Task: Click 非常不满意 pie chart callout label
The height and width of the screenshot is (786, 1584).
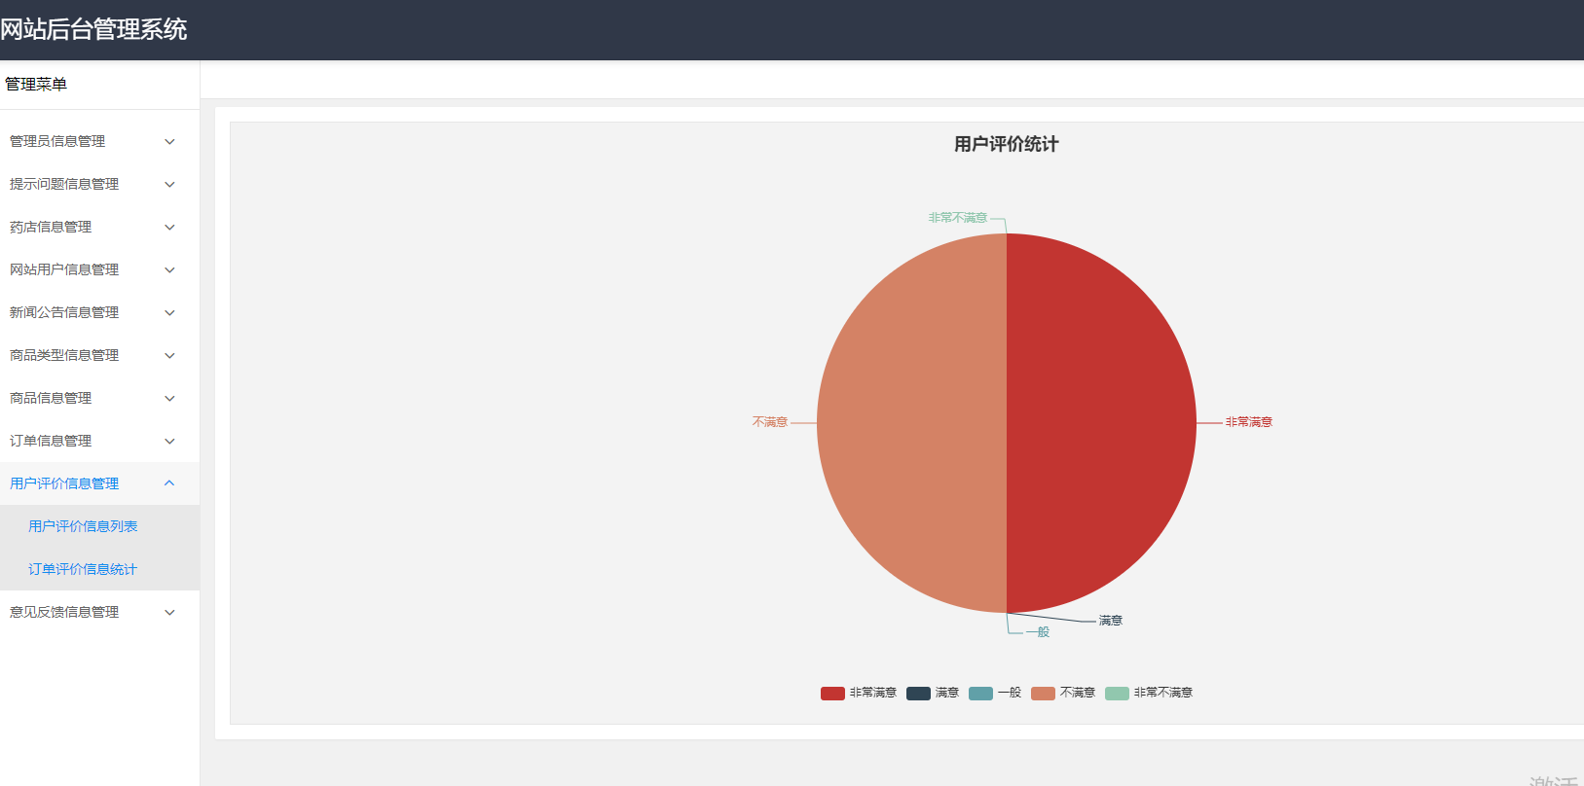Action: tap(958, 218)
